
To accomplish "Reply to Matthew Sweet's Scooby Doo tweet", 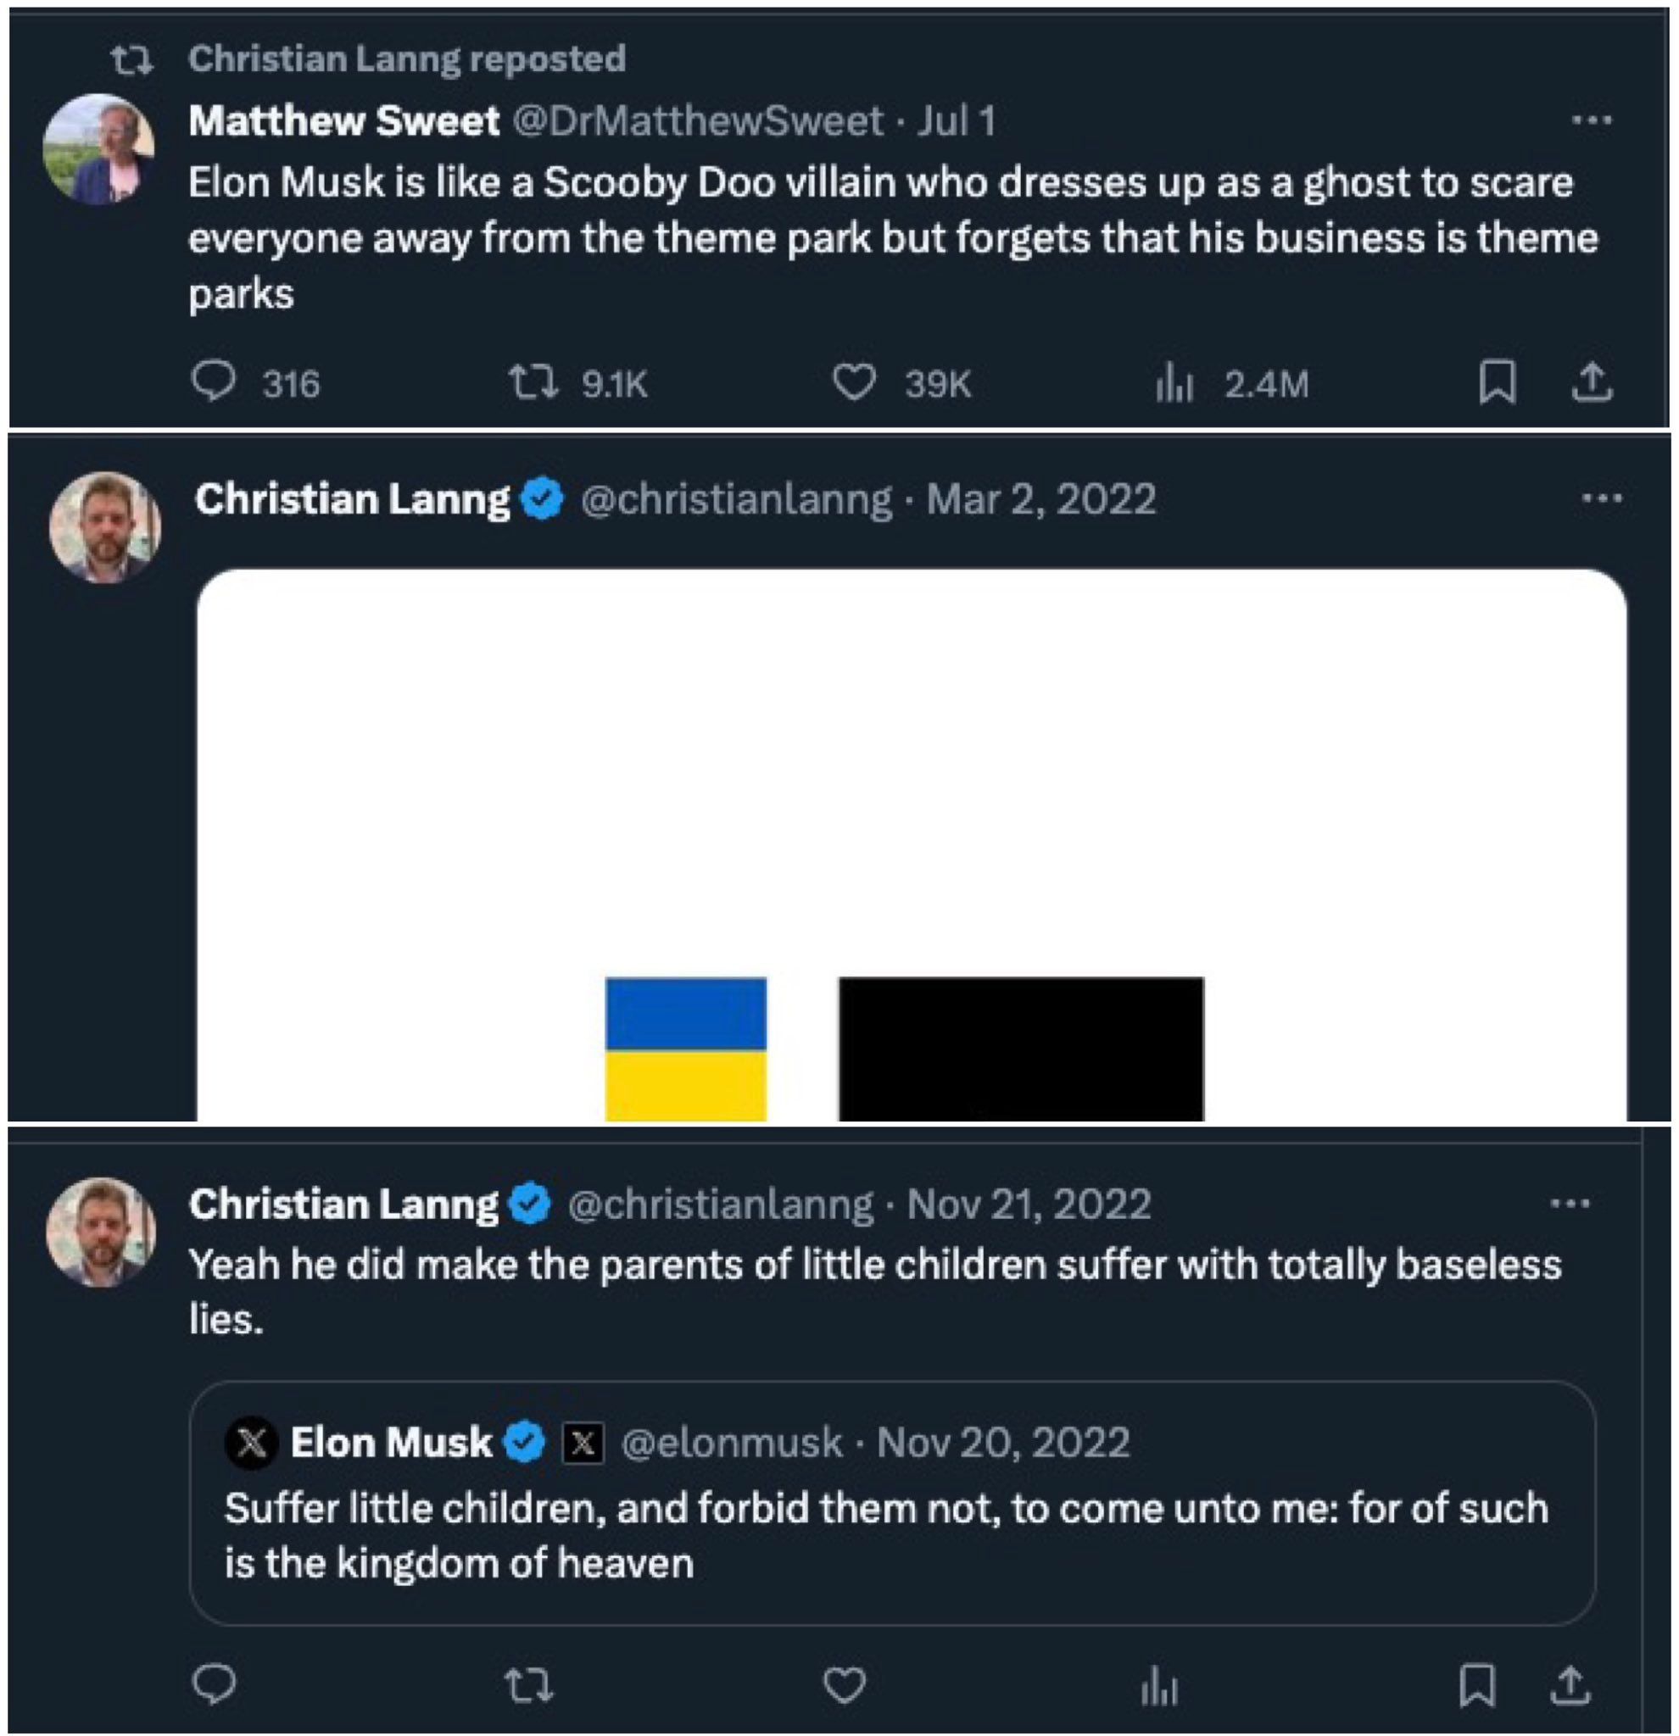I will click(x=214, y=382).
